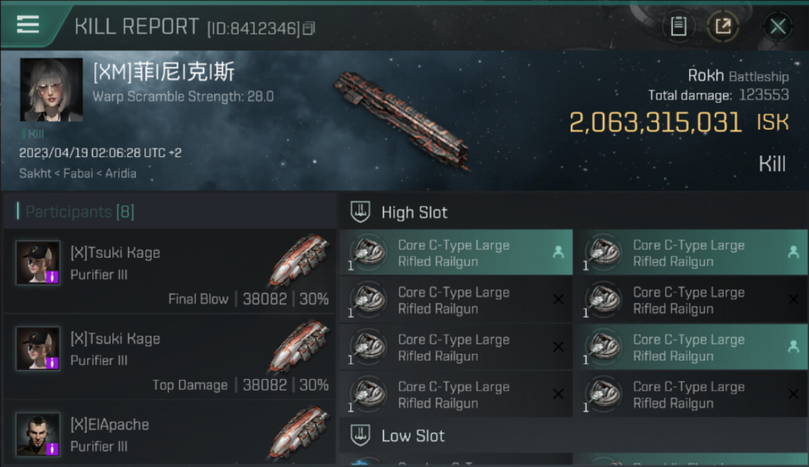Open Sakht location link
Viewport: 809px width, 467px height.
(35, 174)
